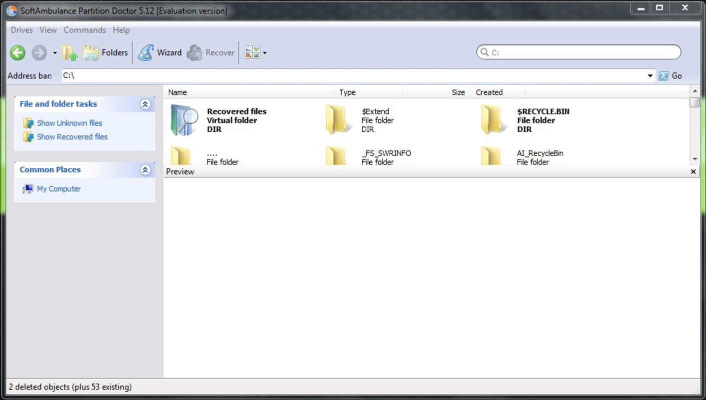Sort by the Size column header
The height and width of the screenshot is (400, 706).
click(437, 92)
